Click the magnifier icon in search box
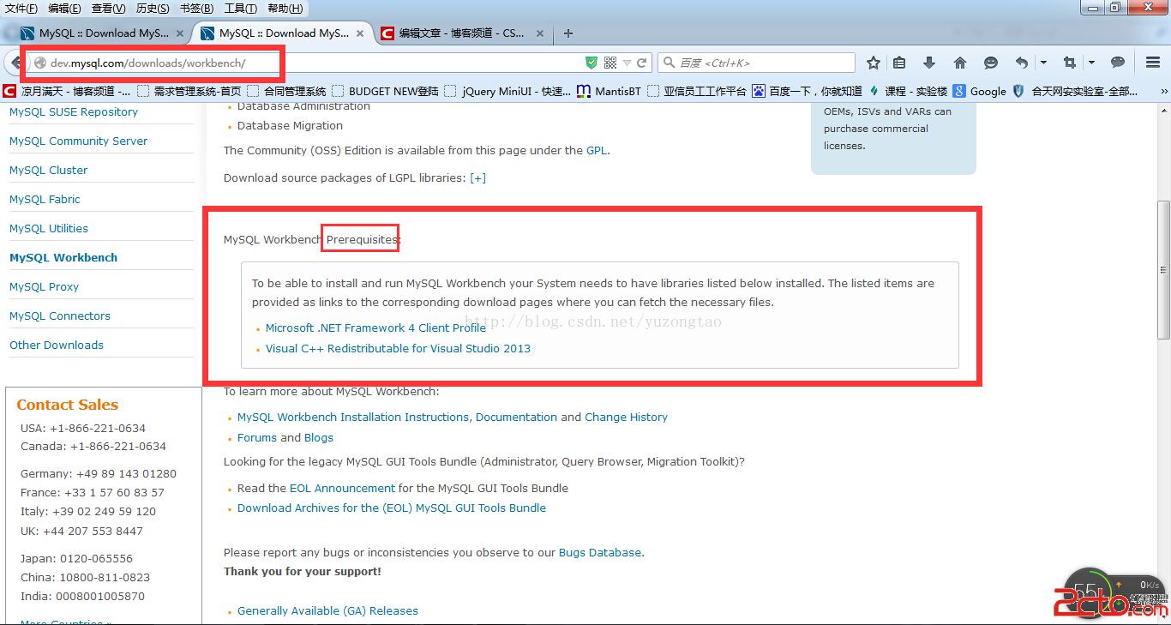The width and height of the screenshot is (1171, 625). [x=670, y=63]
